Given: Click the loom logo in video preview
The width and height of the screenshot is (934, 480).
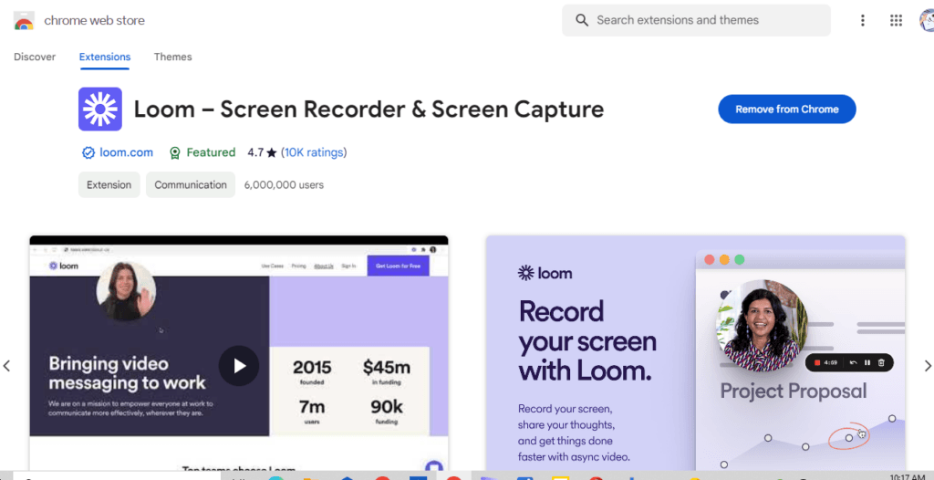Looking at the screenshot, I should pyautogui.click(x=63, y=266).
